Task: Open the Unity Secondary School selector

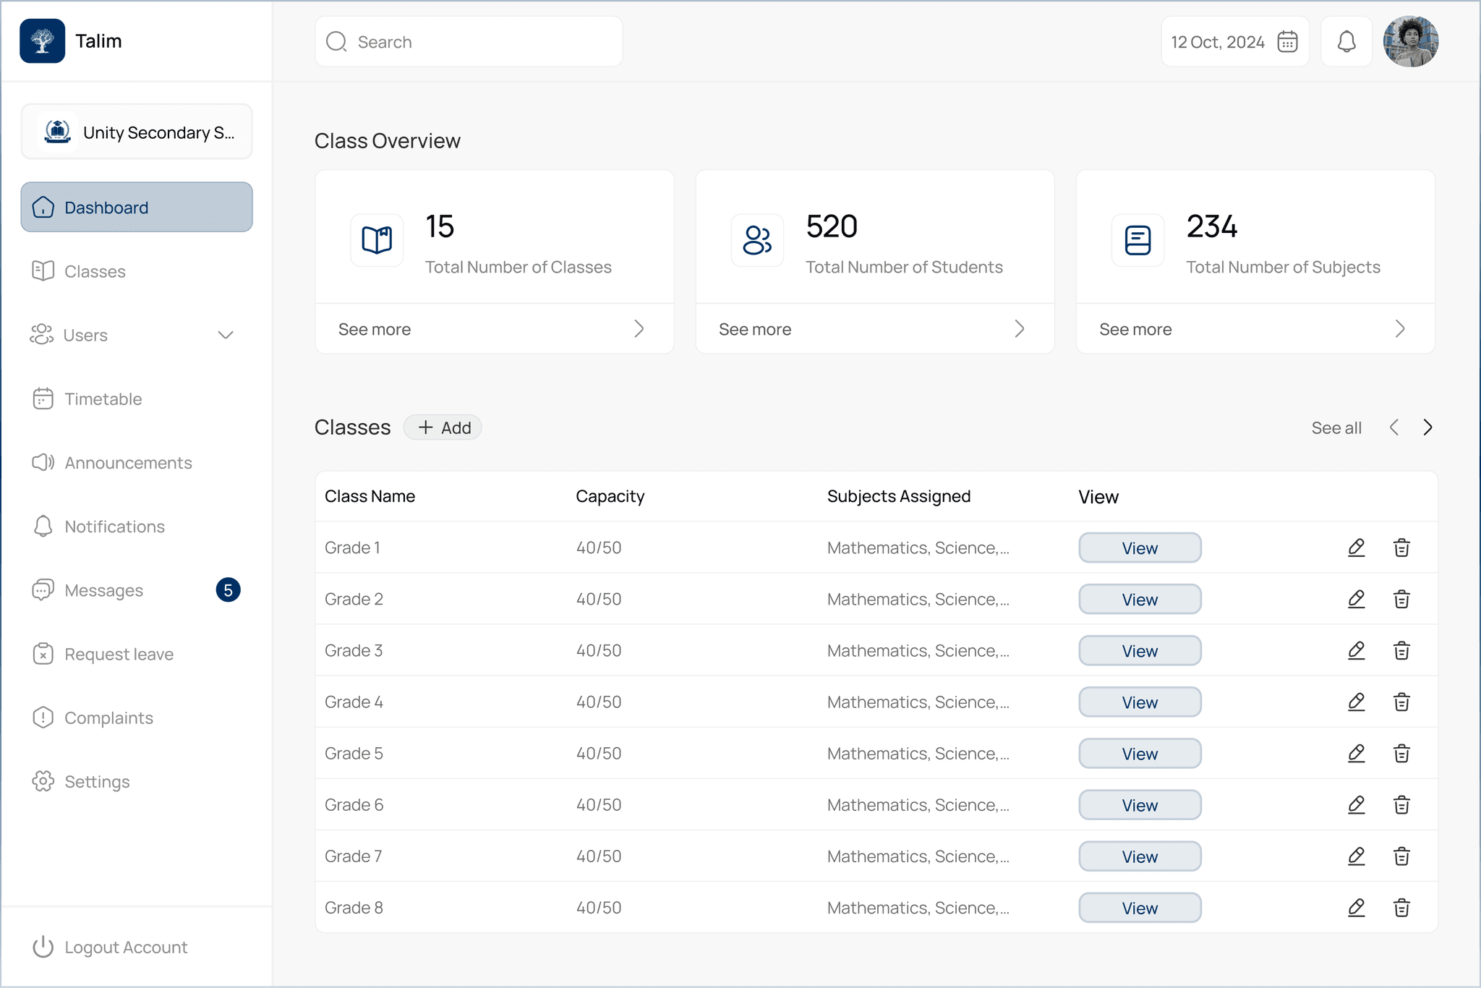Action: 137,132
